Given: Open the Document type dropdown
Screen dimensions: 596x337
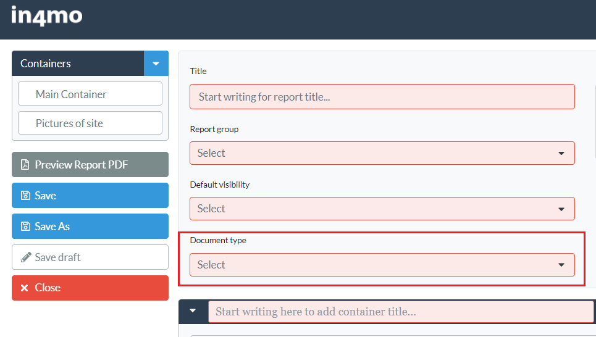Looking at the screenshot, I should tap(382, 265).
